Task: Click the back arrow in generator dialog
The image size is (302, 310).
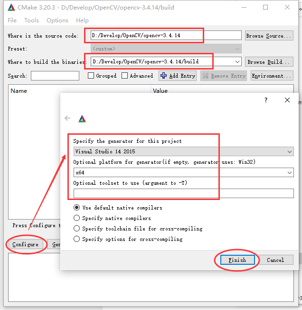Action: click(x=67, y=118)
